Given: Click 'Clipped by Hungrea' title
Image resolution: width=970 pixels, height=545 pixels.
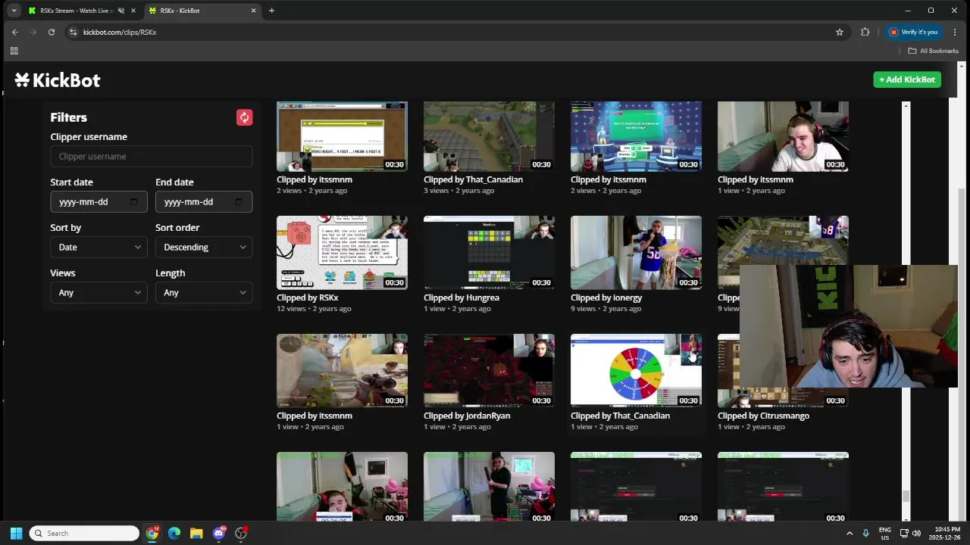Looking at the screenshot, I should coord(462,297).
